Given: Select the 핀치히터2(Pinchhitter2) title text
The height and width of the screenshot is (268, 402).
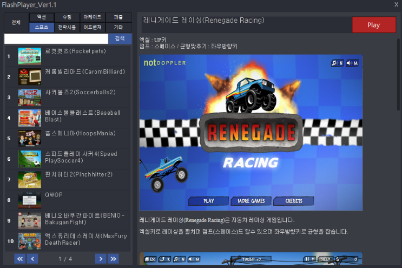Looking at the screenshot, I should (78, 174).
